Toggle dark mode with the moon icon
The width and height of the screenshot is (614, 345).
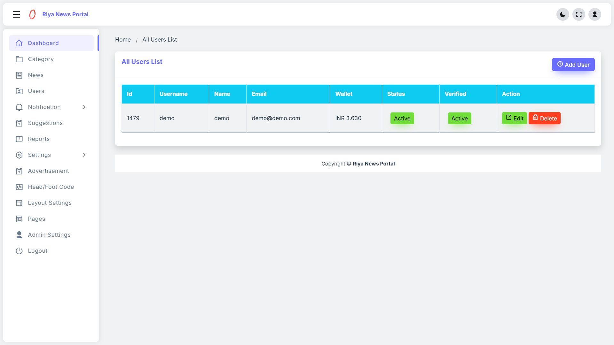pos(563,14)
